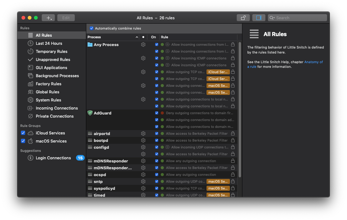Click the rules list vertical scrollbar
The height and width of the screenshot is (220, 347).
coord(240,109)
